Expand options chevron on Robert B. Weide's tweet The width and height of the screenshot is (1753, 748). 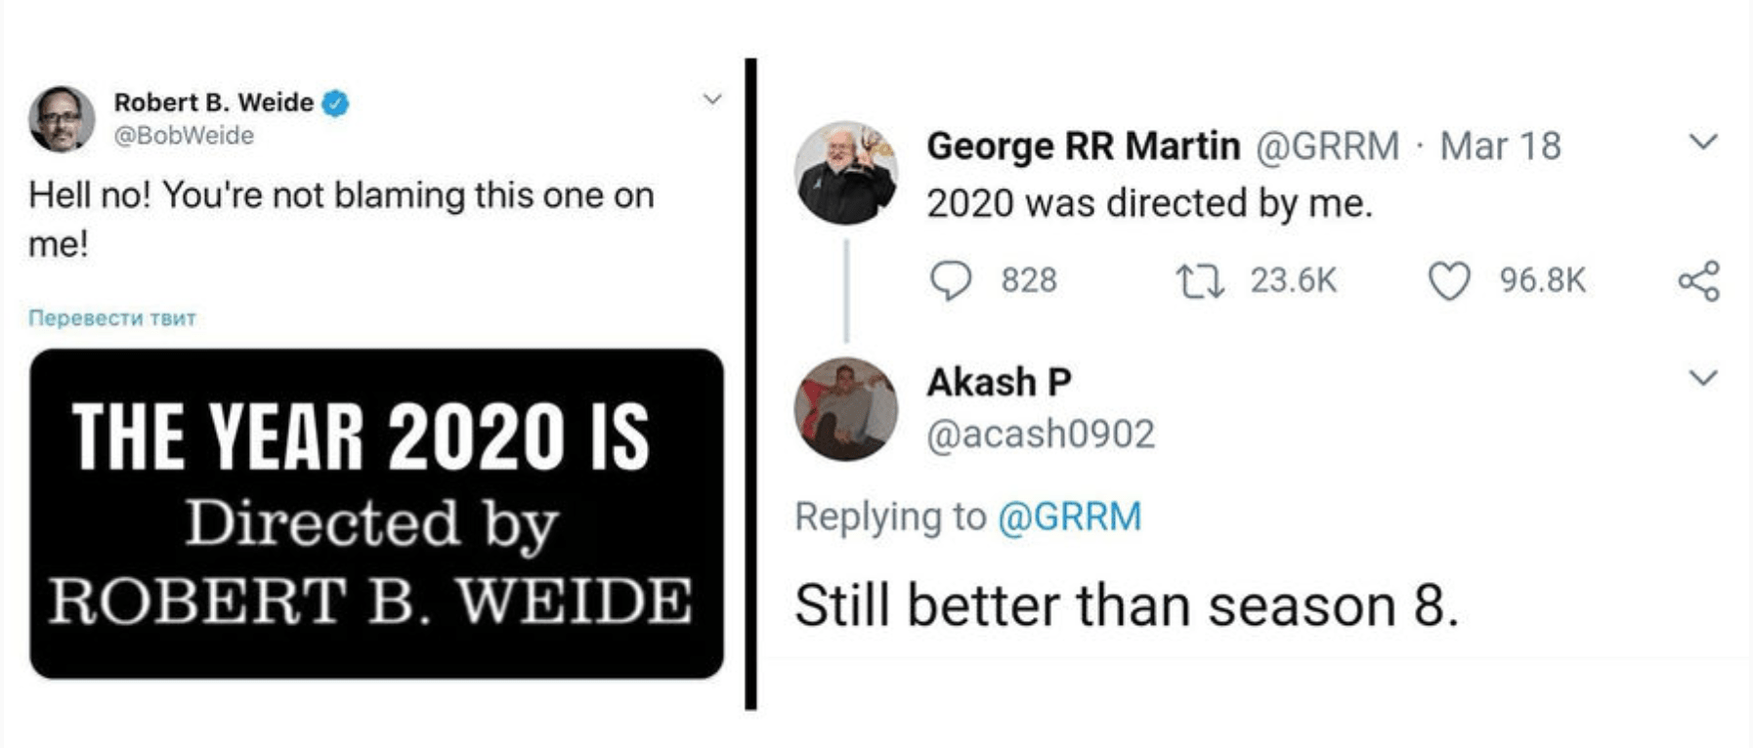(x=713, y=99)
